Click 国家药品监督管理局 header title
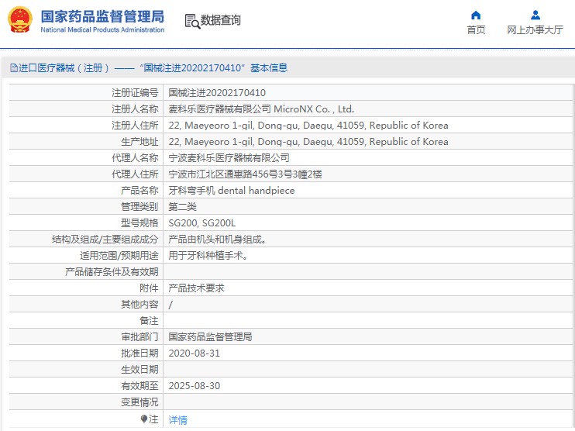Viewport: 575px width, 431px height. 102,16
